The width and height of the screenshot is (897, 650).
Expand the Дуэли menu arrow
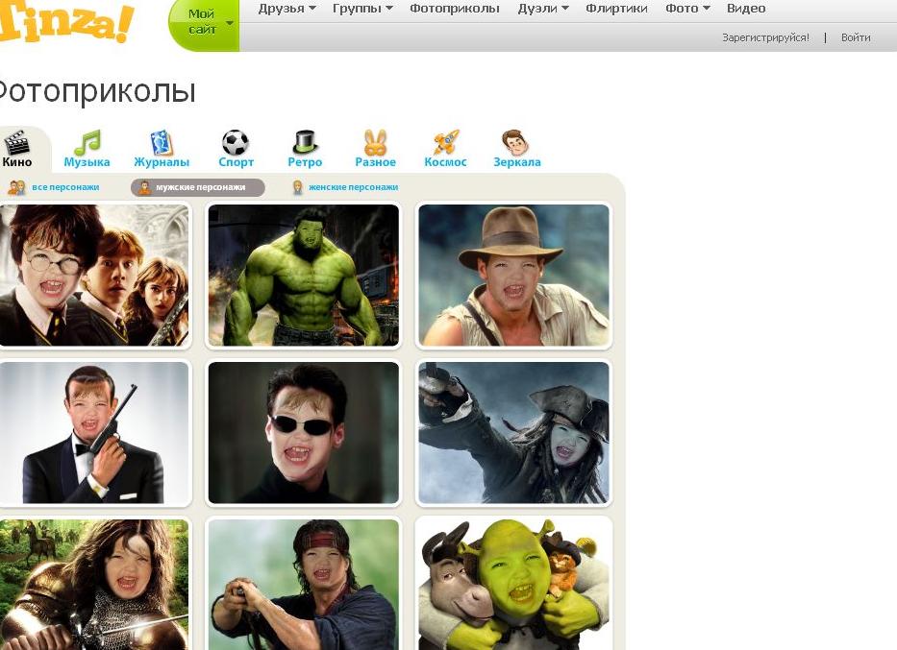pos(565,9)
